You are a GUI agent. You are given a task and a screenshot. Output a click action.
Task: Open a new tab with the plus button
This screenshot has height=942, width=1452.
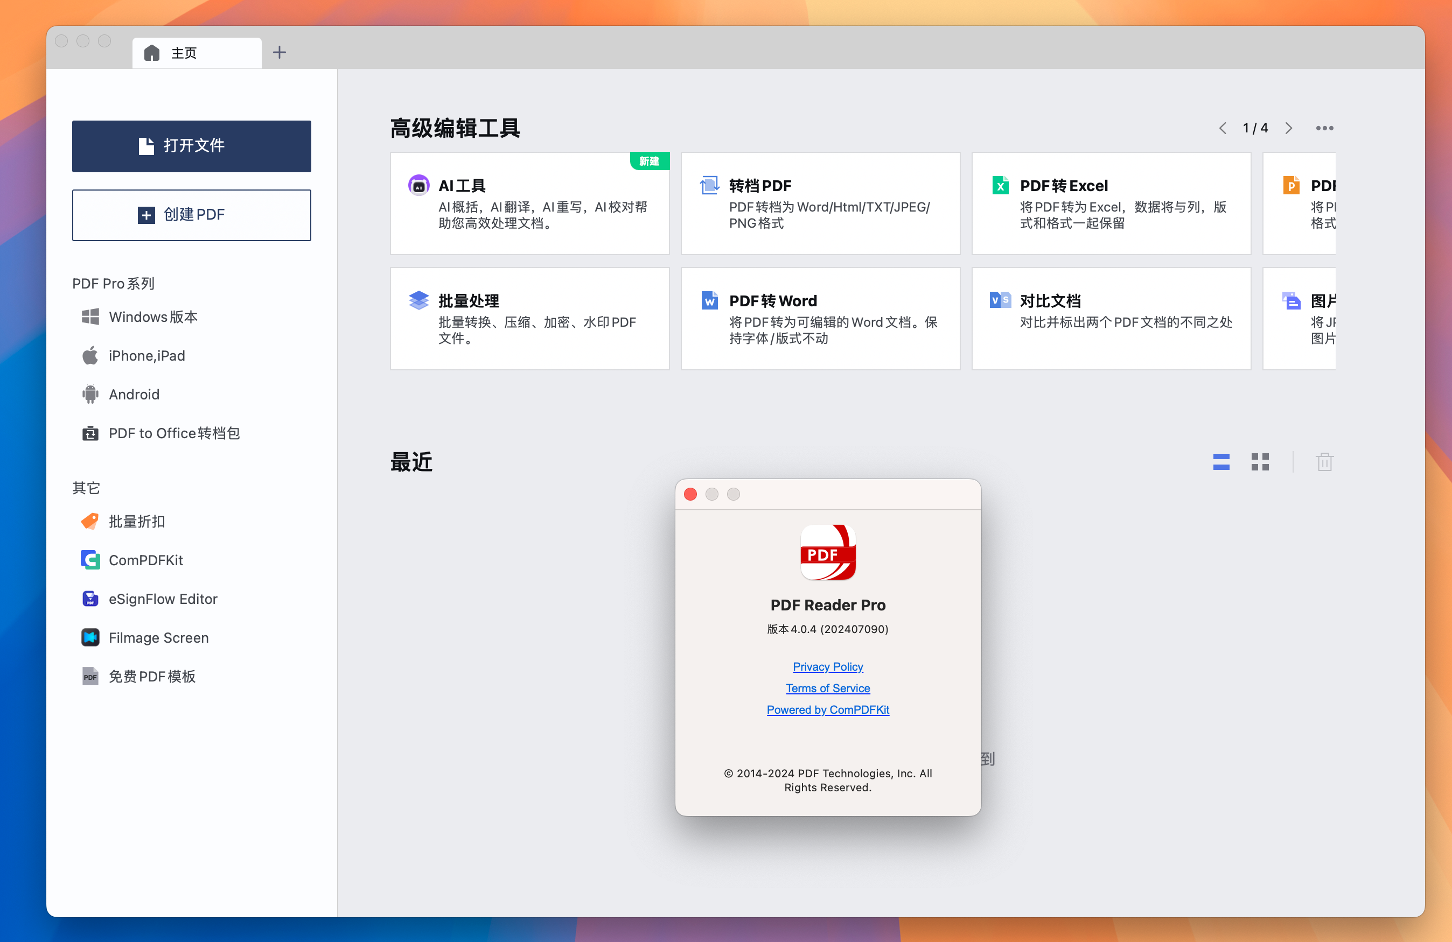pos(280,52)
